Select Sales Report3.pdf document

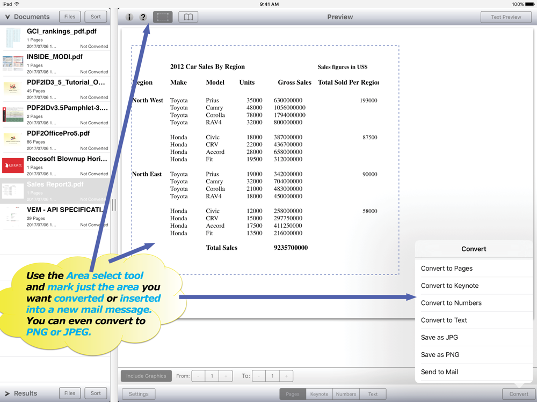55,191
